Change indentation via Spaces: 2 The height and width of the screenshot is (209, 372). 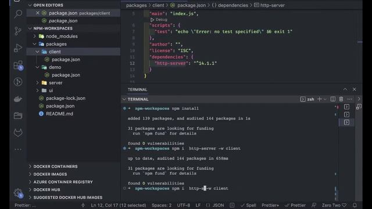point(162,205)
